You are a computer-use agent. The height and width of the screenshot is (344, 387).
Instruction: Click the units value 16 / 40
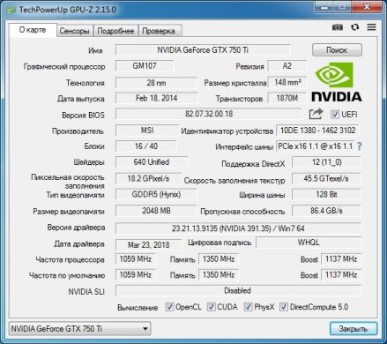click(x=146, y=146)
